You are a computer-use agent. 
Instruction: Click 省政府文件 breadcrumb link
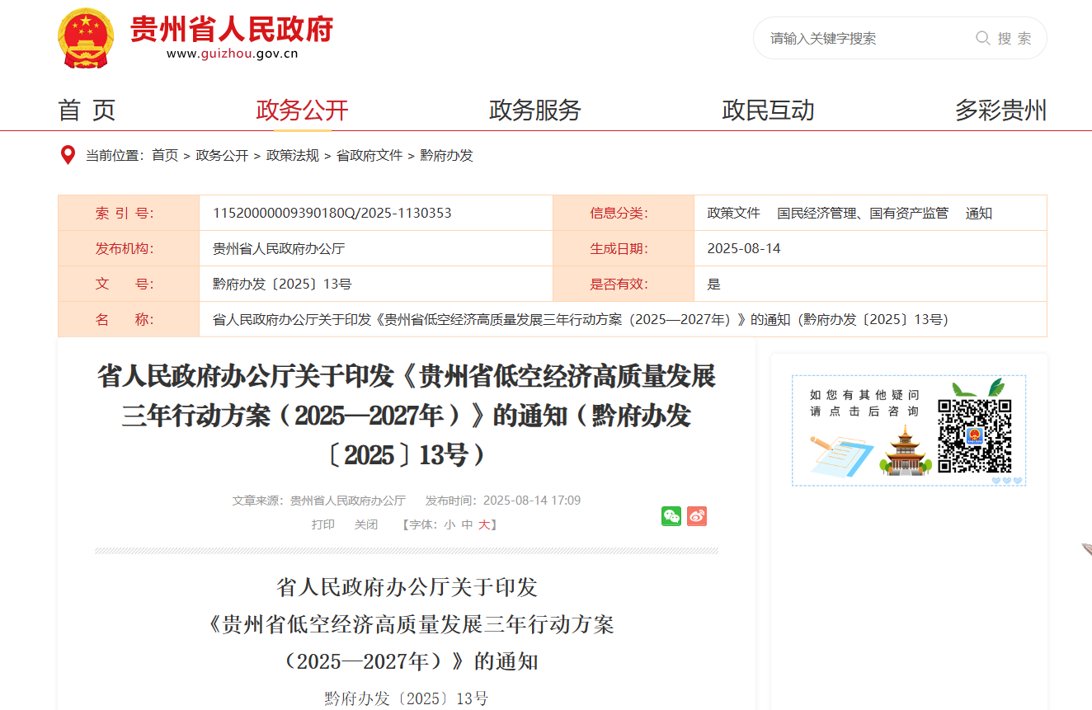[x=369, y=155]
